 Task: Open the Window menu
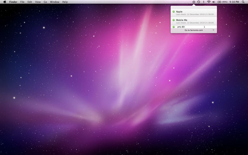(x=55, y=2)
